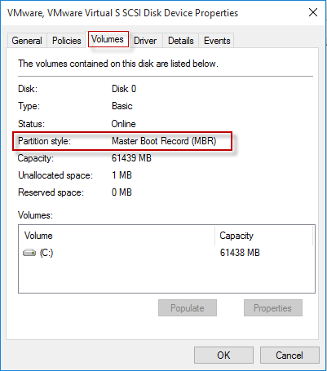Click the Master Boot Record (MBR) value
Screen dimensions: 327x371
164,141
